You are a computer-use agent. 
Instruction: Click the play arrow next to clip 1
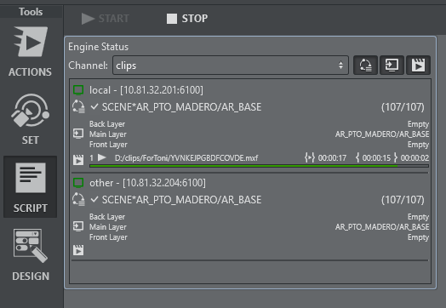[x=102, y=157]
